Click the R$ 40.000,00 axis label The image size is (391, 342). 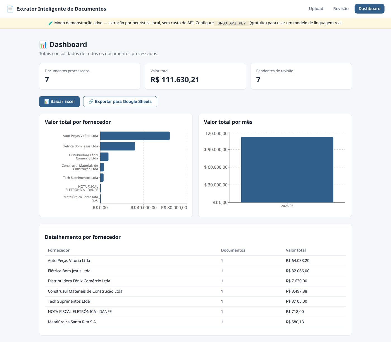(144, 208)
